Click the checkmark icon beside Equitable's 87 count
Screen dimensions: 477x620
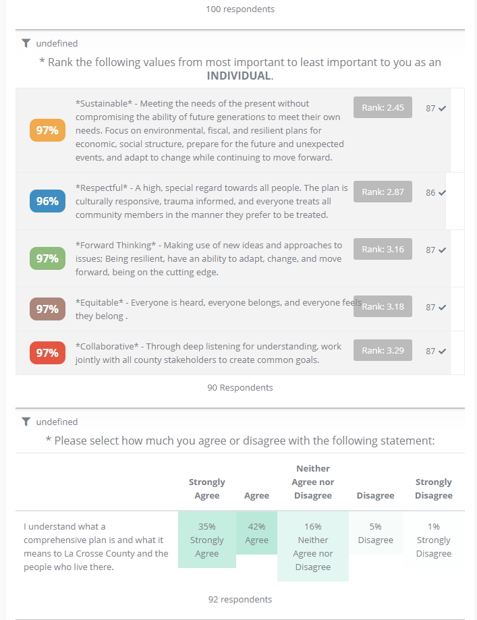pyautogui.click(x=443, y=307)
